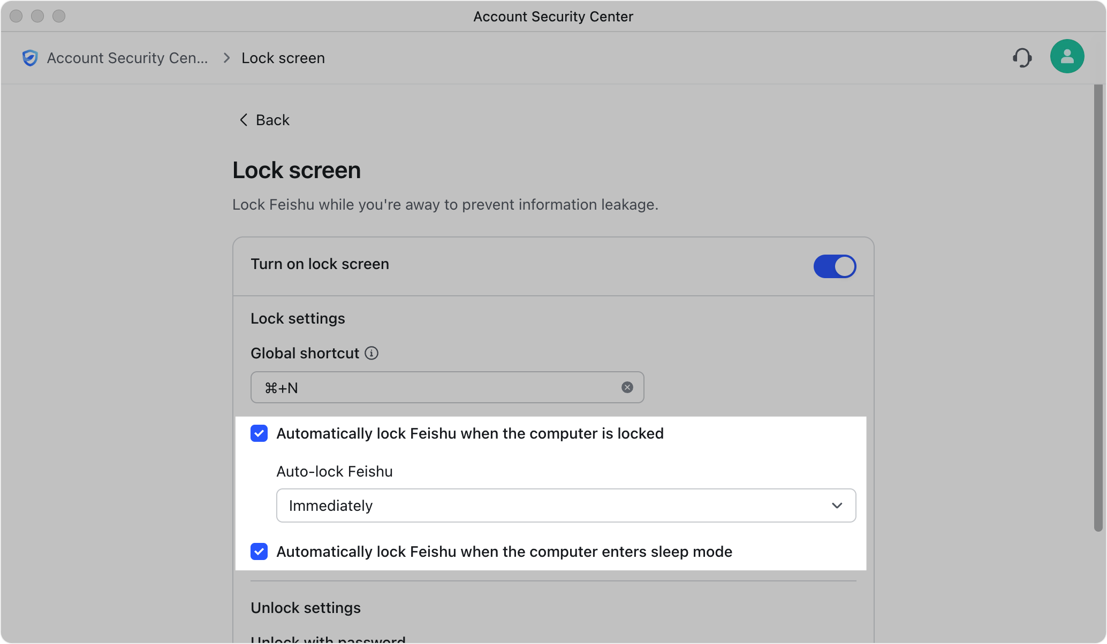Viewport: 1107px width, 644px height.
Task: Open the green user profile avatar
Action: coord(1067,56)
